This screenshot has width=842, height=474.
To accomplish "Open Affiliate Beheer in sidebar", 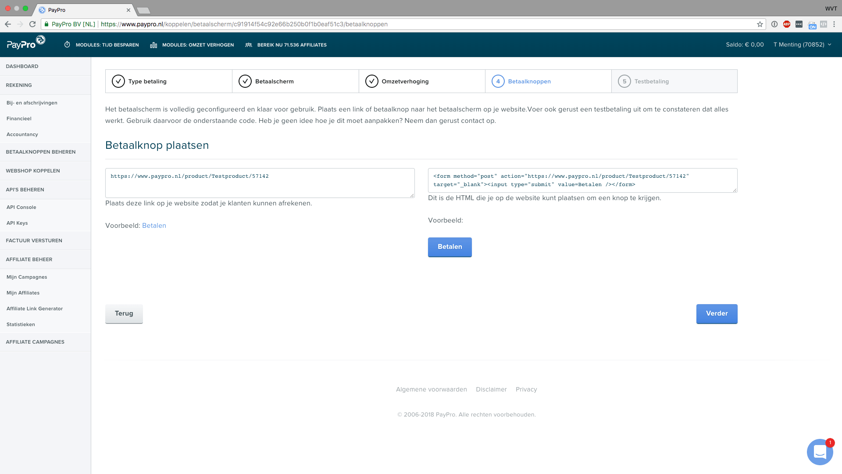I will coord(46,259).
